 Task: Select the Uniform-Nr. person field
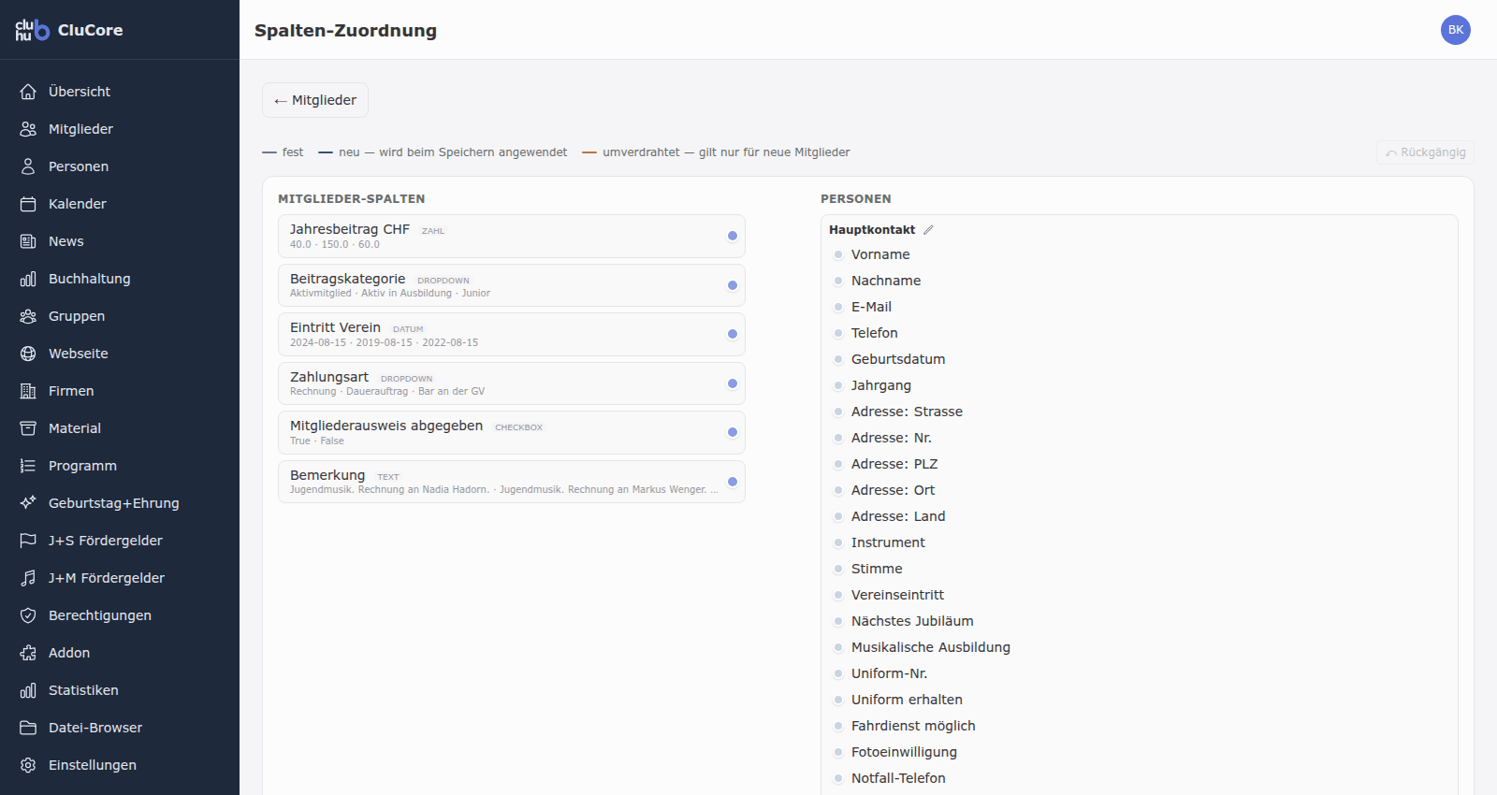click(1140, 673)
